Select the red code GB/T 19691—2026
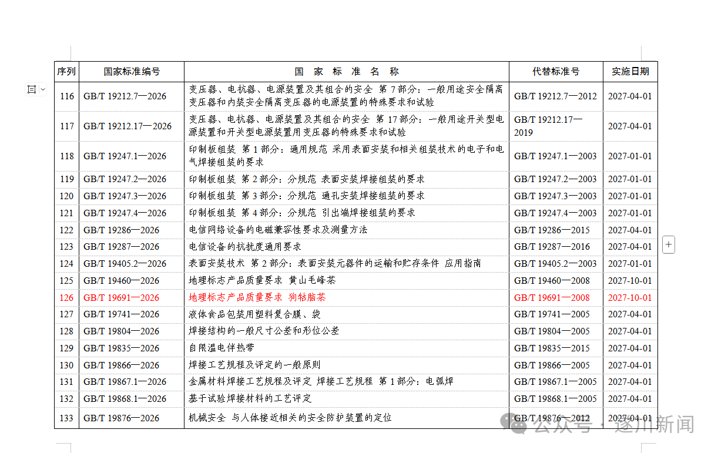 coord(122,298)
